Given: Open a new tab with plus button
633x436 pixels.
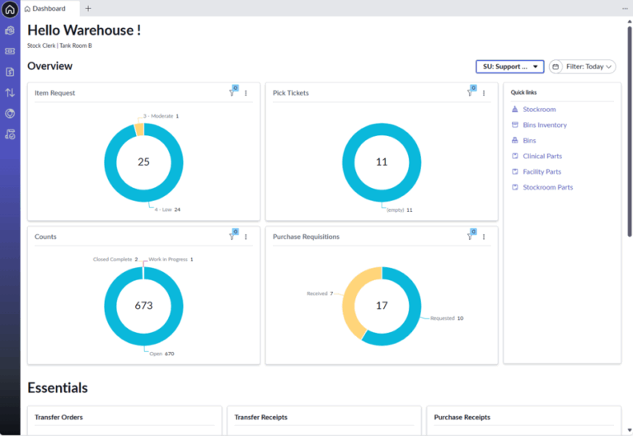Looking at the screenshot, I should coord(88,8).
